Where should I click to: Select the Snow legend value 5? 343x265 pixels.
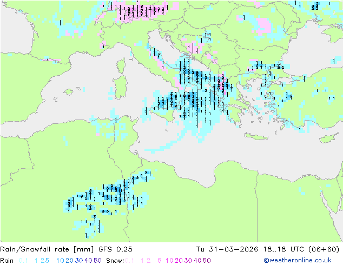160,261
